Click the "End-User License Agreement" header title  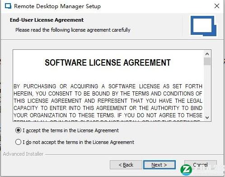[47, 20]
